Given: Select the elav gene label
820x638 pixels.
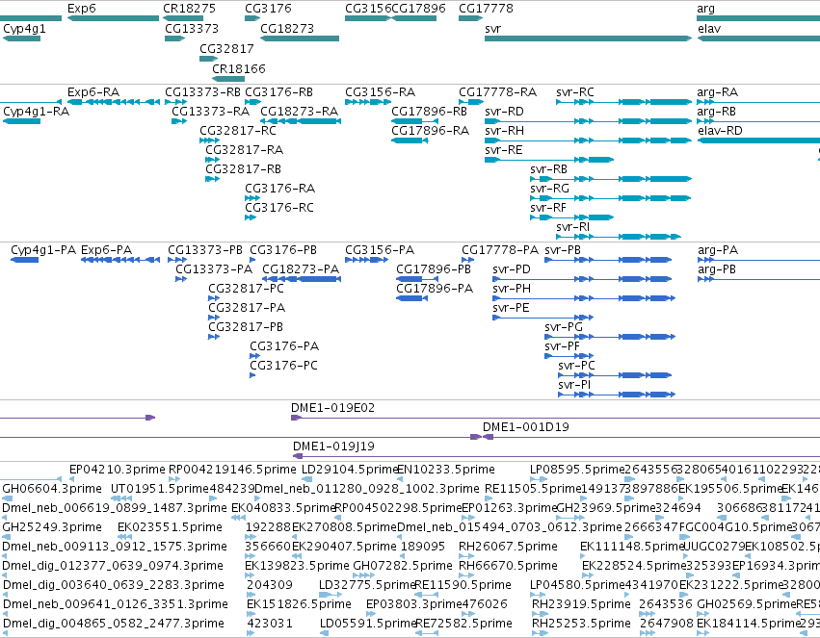Looking at the screenshot, I should 709,29.
